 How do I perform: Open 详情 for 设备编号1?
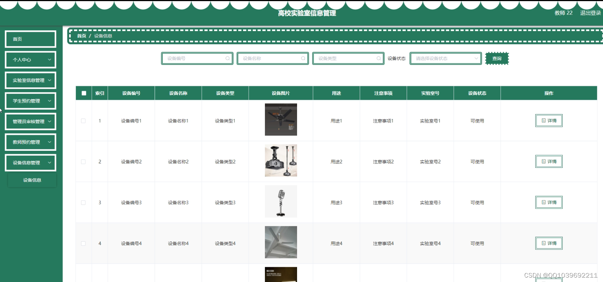pos(549,120)
